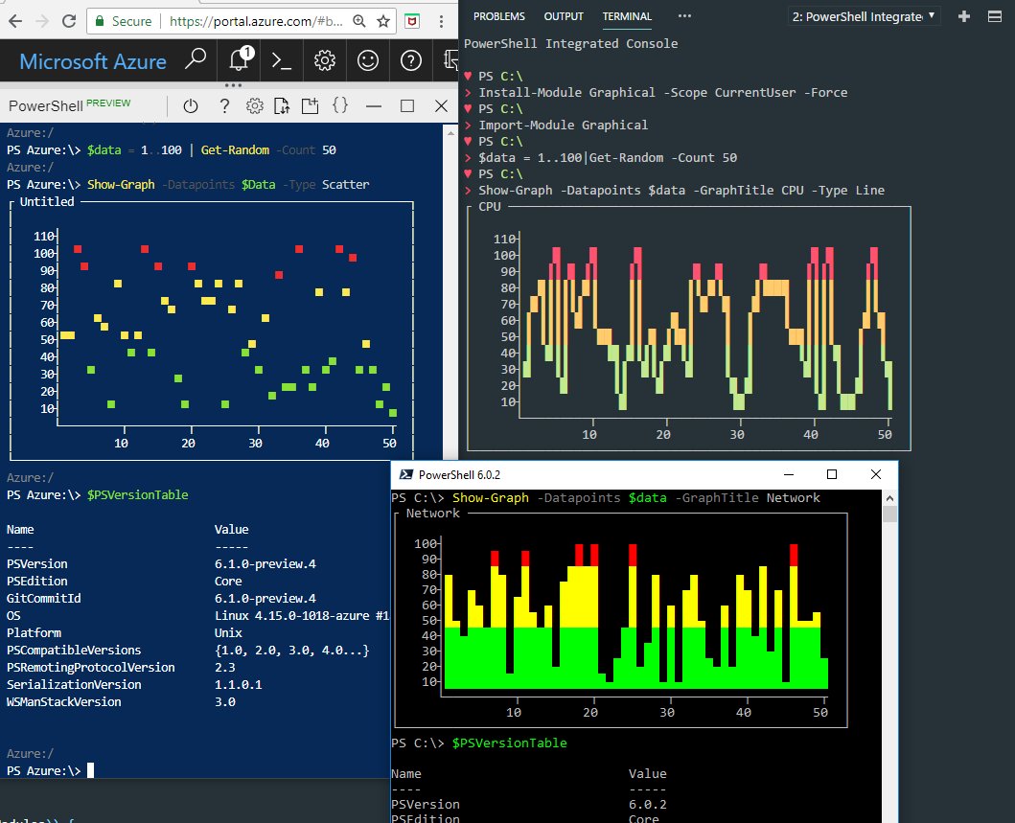This screenshot has height=823, width=1015.
Task: Send feedback with the smiley icon
Action: click(368, 60)
